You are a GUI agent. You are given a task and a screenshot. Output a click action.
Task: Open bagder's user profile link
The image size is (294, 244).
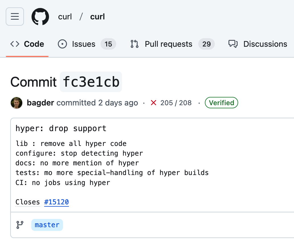(40, 103)
